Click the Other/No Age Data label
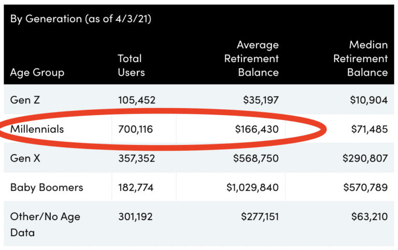This screenshot has width=398, height=250. click(45, 224)
